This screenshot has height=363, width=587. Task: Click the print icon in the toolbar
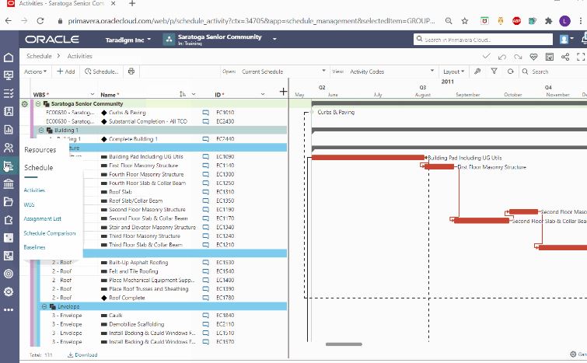(x=131, y=71)
